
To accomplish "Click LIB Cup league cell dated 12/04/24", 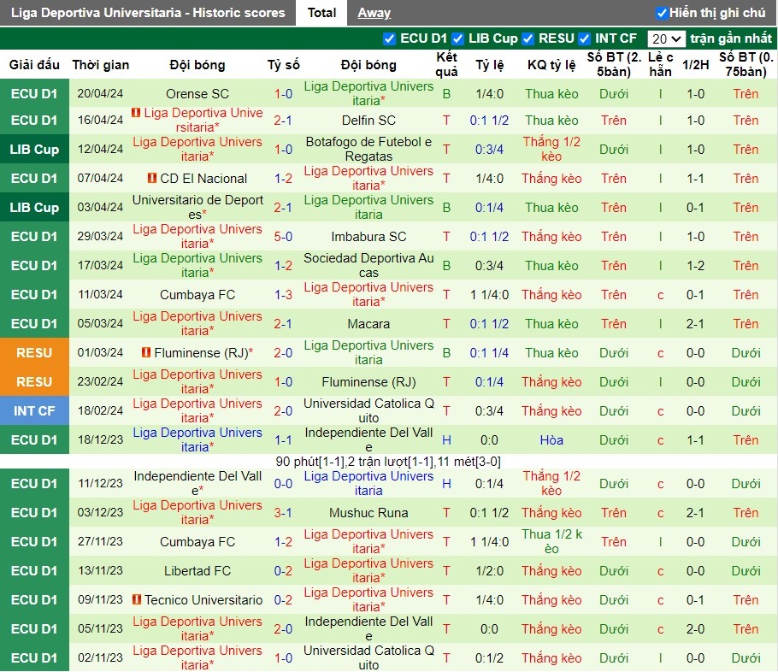I will click(x=34, y=149).
